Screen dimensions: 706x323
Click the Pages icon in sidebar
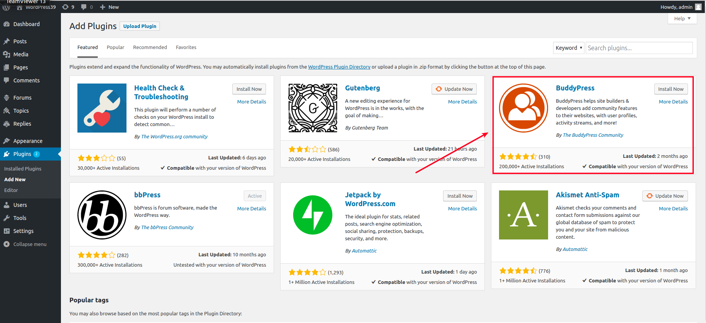point(7,67)
